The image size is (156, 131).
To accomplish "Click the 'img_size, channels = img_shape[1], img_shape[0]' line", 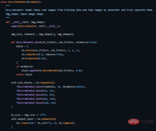I will (x=42, y=34).
